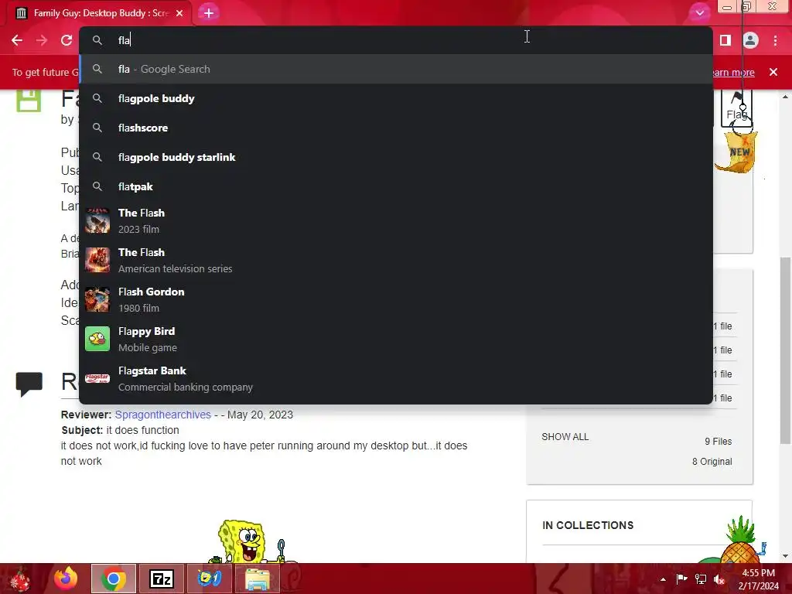Open the Spragonthearchives reviewer link

(x=162, y=415)
